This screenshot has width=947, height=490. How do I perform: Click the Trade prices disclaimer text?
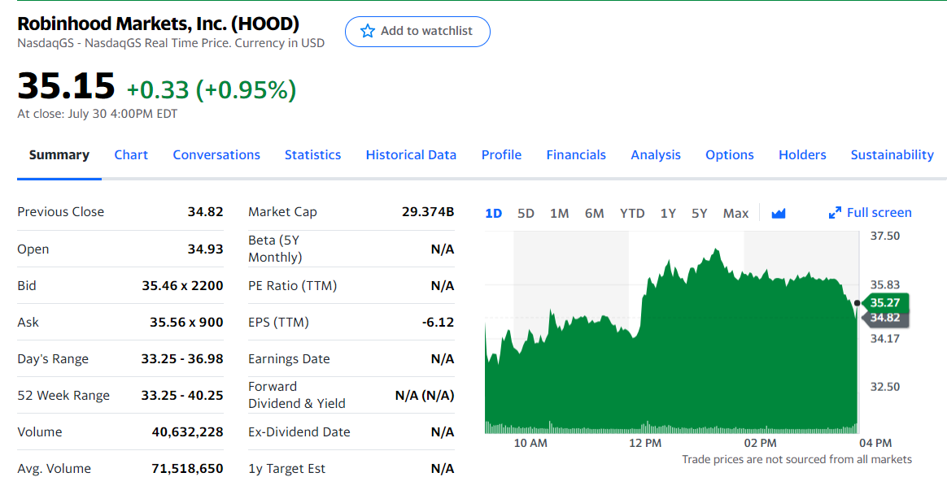(x=796, y=460)
